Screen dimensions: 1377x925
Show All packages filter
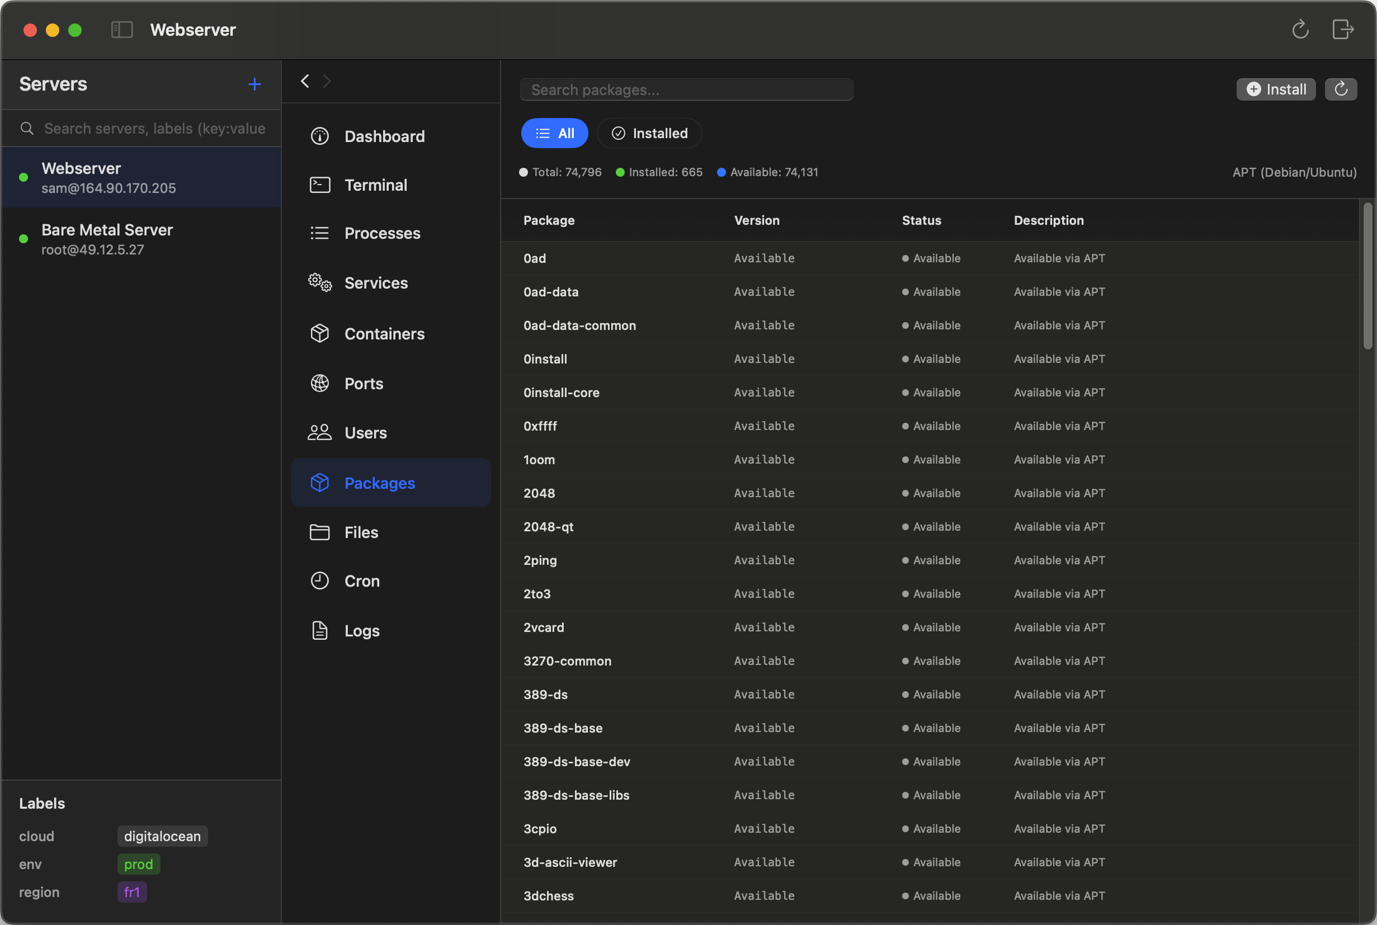555,133
